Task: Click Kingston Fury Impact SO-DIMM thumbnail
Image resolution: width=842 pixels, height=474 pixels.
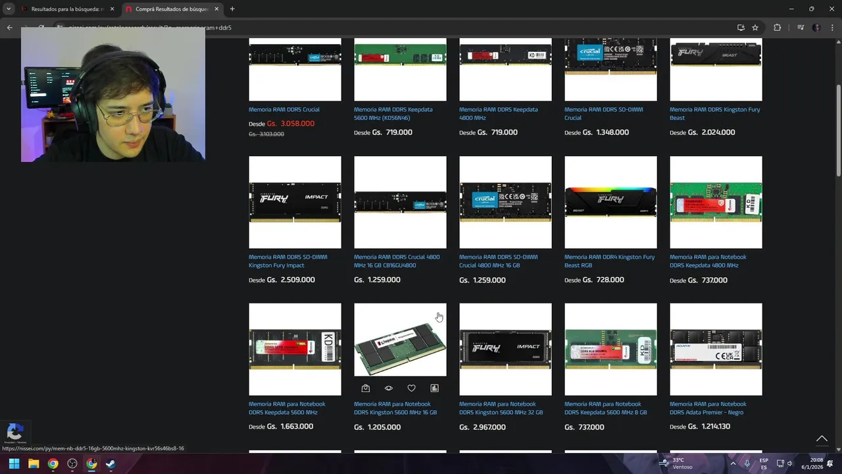Action: point(295,202)
